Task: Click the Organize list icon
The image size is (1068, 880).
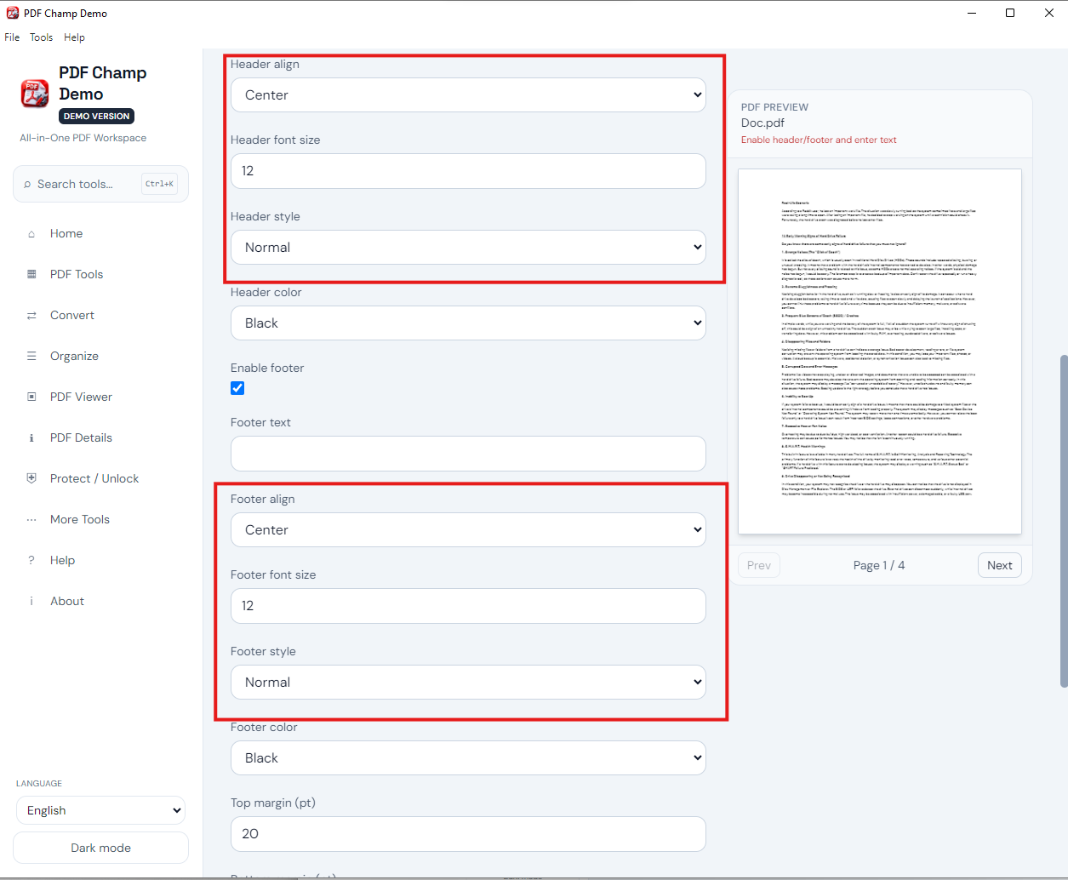Action: tap(31, 357)
